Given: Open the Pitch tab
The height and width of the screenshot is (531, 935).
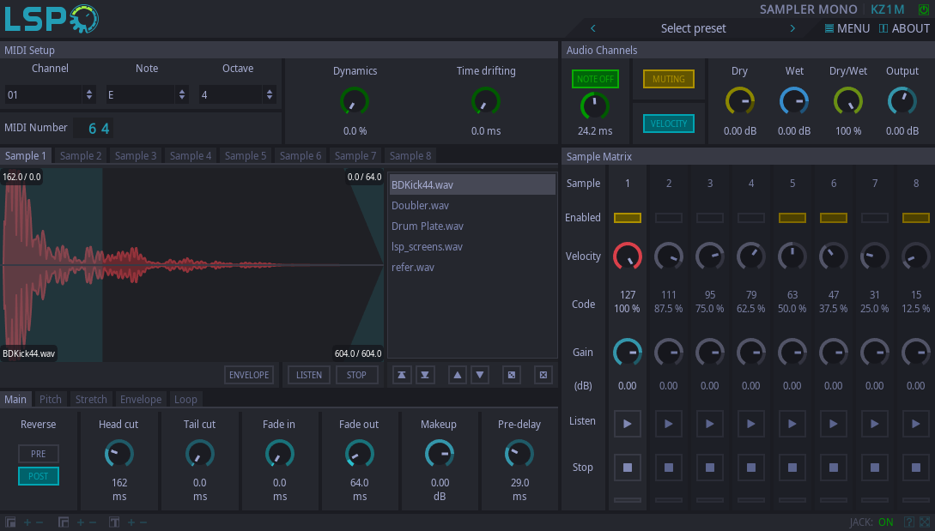Looking at the screenshot, I should pyautogui.click(x=51, y=399).
